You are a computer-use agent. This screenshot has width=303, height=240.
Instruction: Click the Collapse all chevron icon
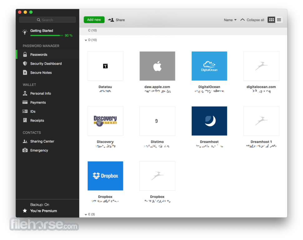242,19
